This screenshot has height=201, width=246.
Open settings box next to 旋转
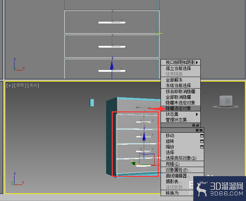[202, 141]
